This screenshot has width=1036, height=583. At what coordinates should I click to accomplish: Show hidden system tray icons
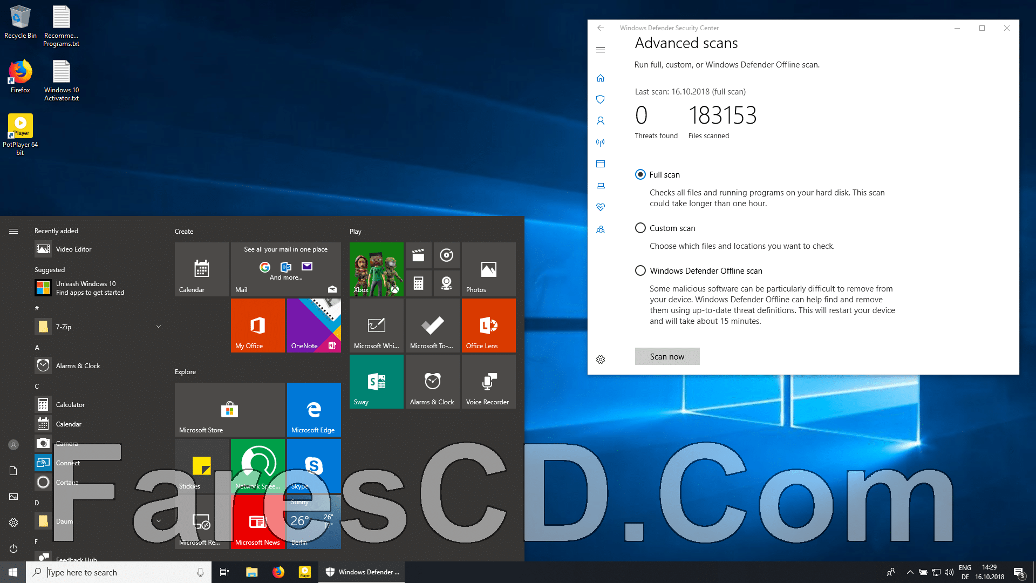coord(910,572)
